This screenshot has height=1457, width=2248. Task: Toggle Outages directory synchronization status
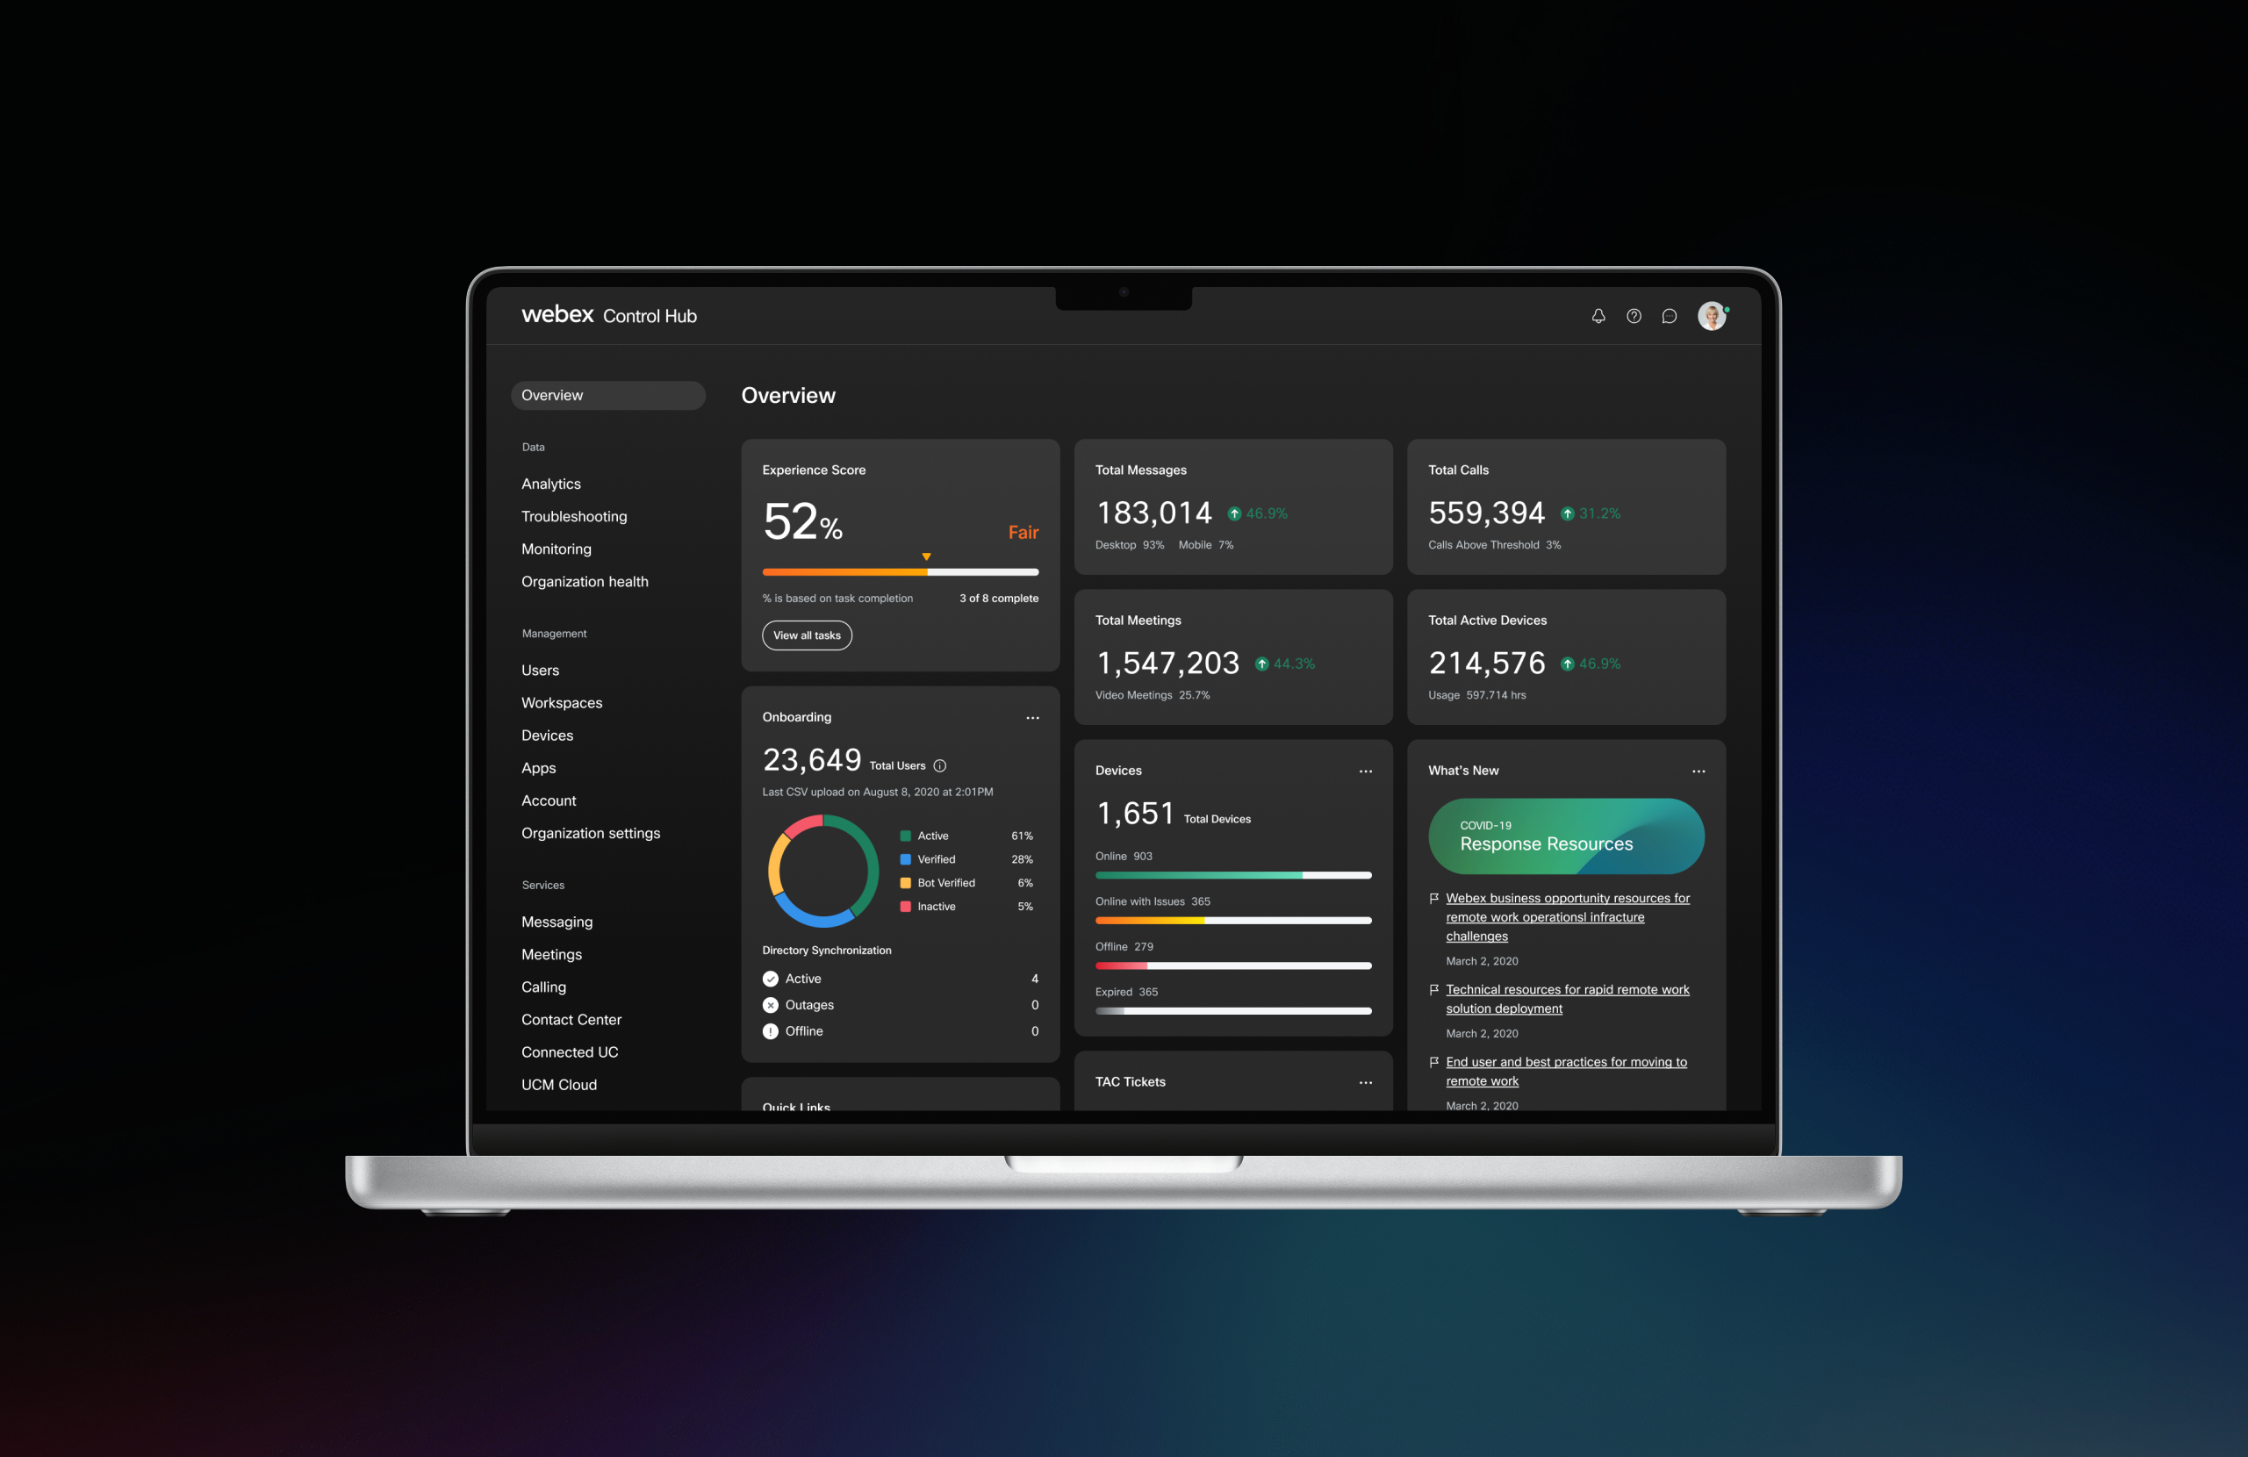point(770,1005)
